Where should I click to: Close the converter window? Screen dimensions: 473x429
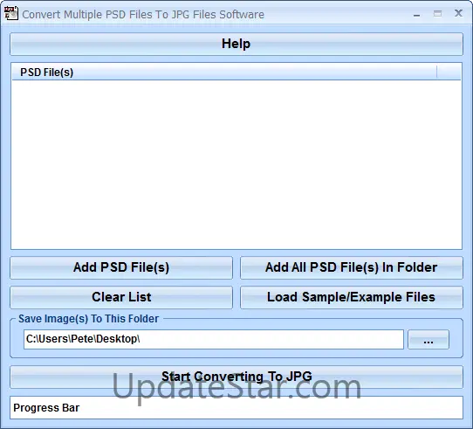[x=458, y=13]
